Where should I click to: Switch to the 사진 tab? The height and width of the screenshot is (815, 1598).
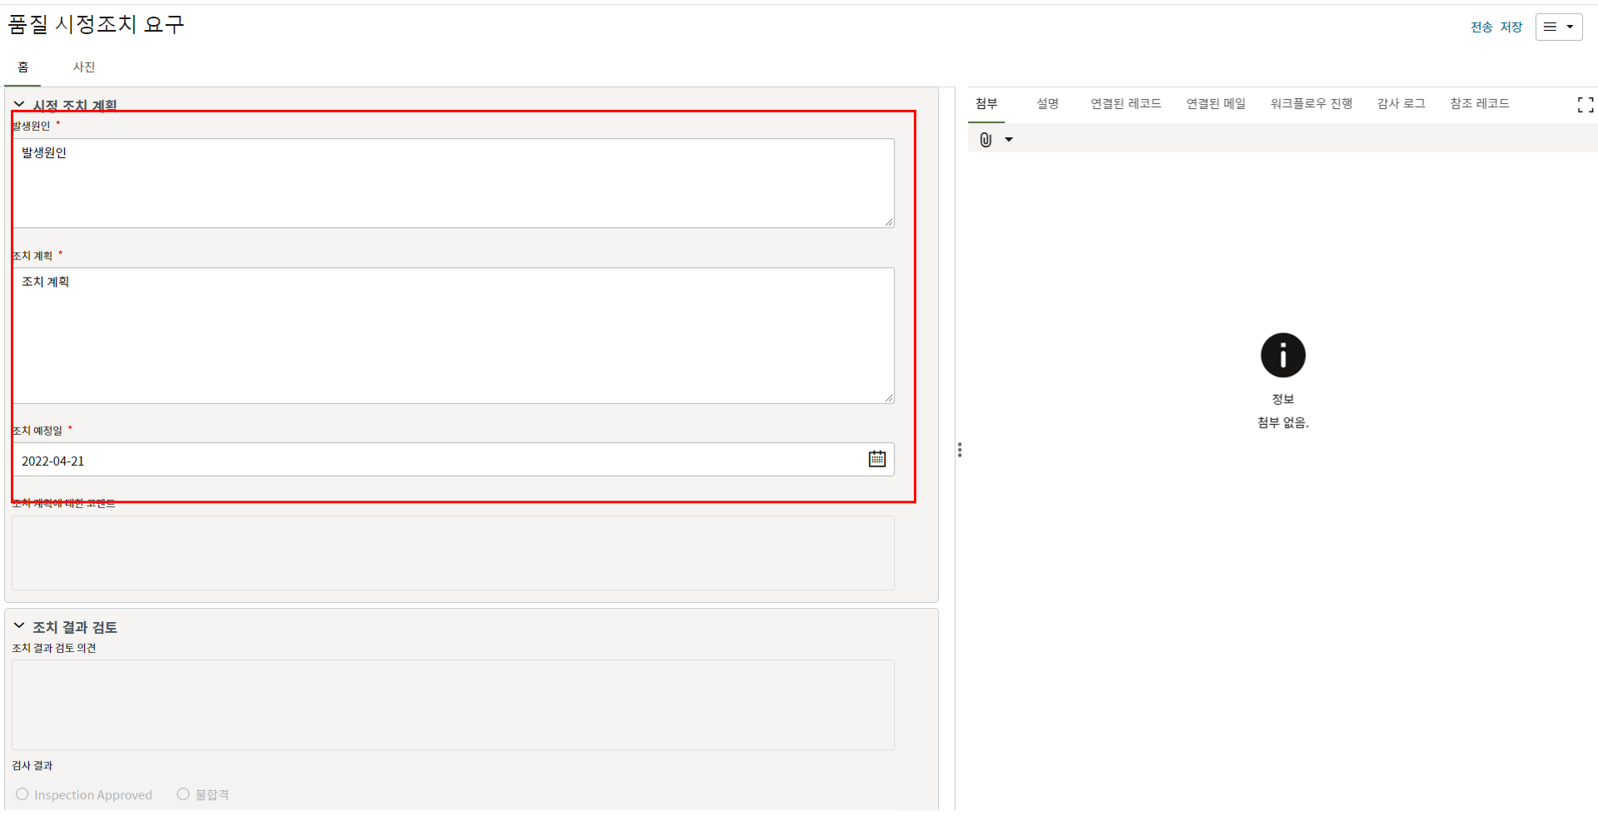[x=84, y=67]
